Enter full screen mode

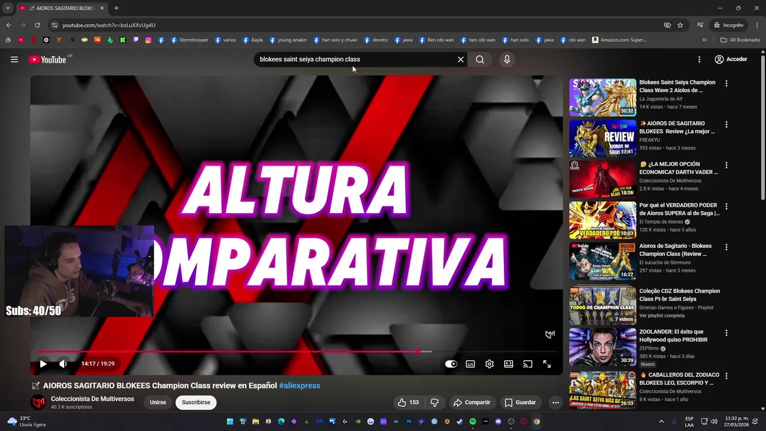pos(547,364)
